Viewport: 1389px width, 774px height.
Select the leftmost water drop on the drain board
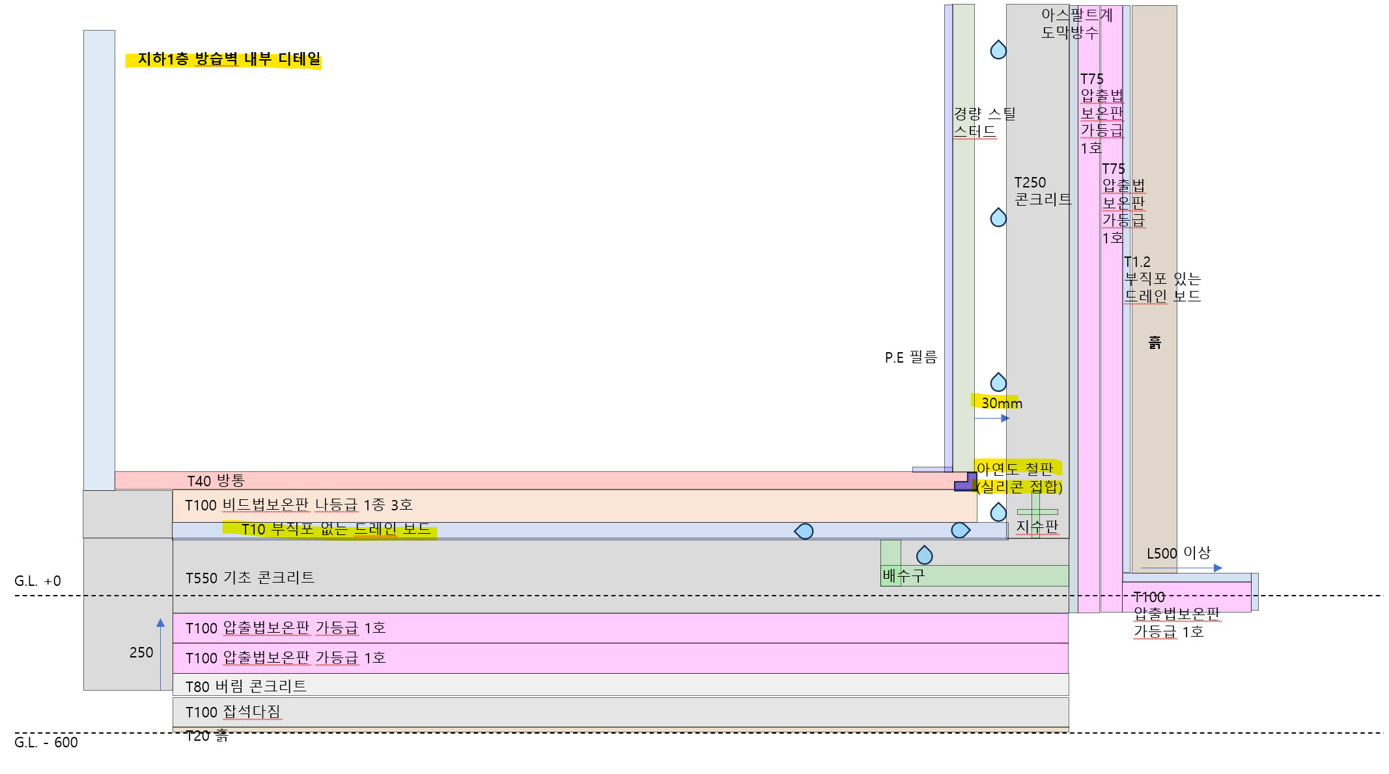804,531
